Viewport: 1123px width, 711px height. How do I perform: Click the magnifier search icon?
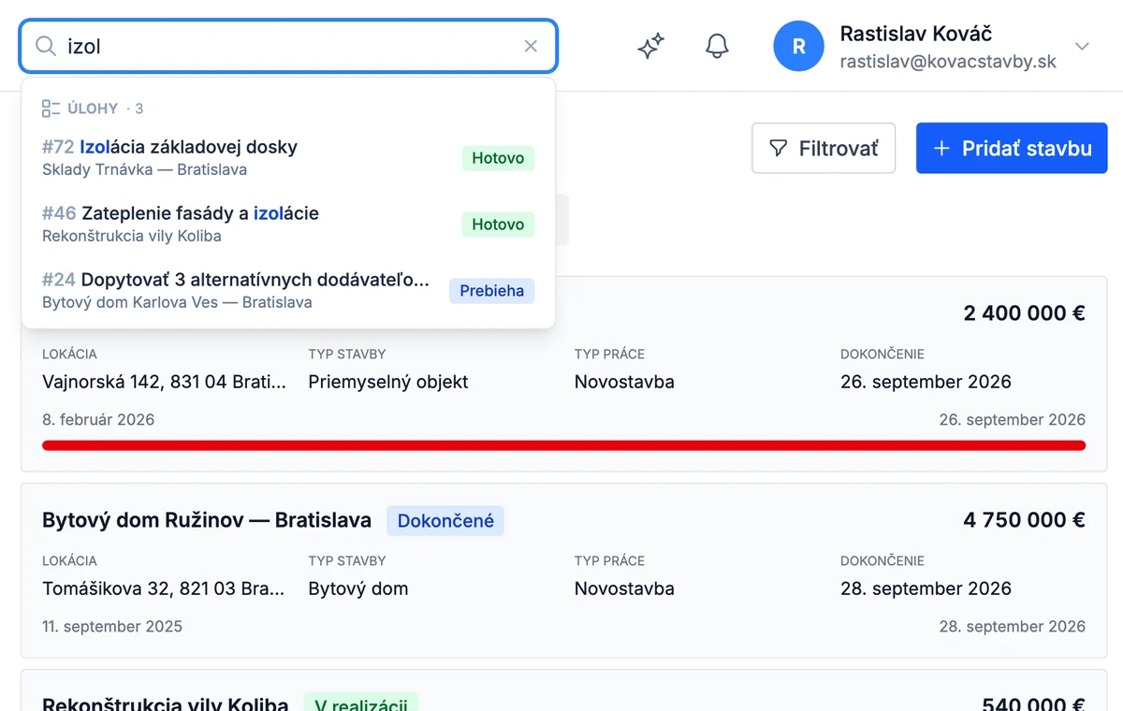(46, 46)
